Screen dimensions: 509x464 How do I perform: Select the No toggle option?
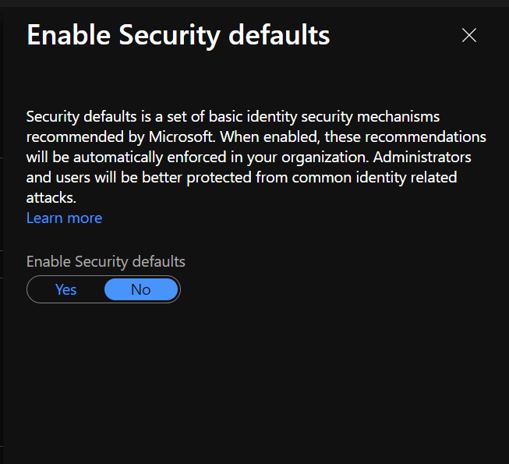[x=141, y=289]
